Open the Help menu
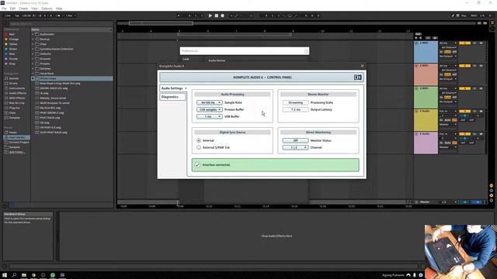497x279 pixels. tap(59, 9)
